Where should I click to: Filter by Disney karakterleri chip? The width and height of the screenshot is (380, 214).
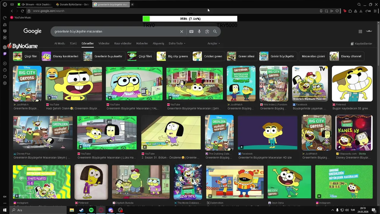click(x=61, y=56)
